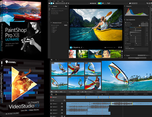
Task: Collapse the Presets panel
Action: (x=125, y=55)
